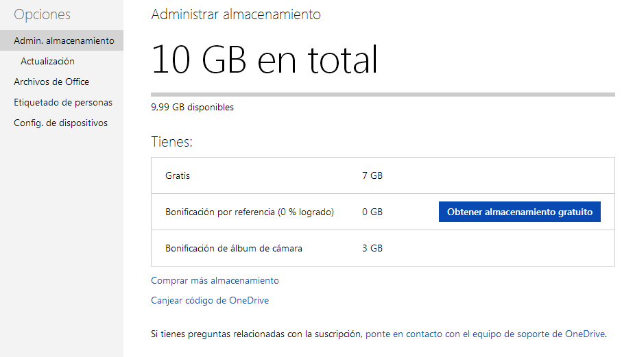Click the storage usage progress bar
The width and height of the screenshot is (622, 357).
coord(383,94)
